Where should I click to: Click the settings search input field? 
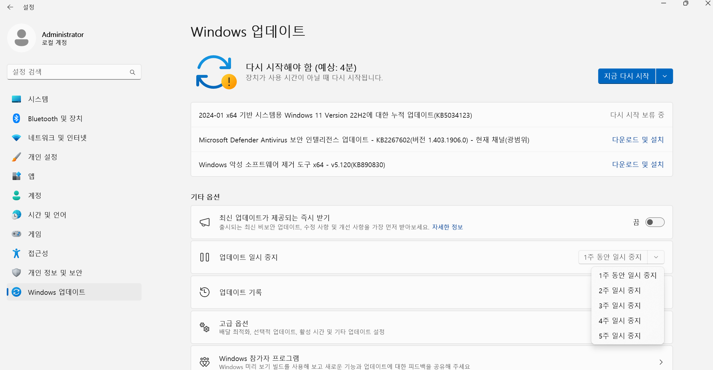pos(69,72)
